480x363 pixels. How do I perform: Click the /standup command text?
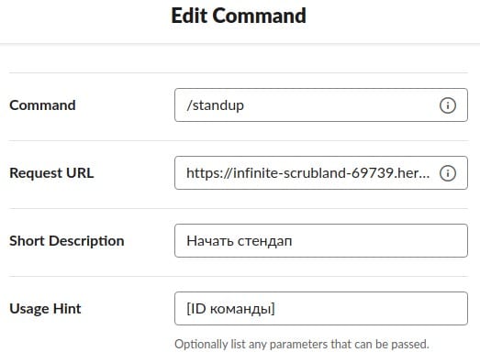pyautogui.click(x=215, y=105)
